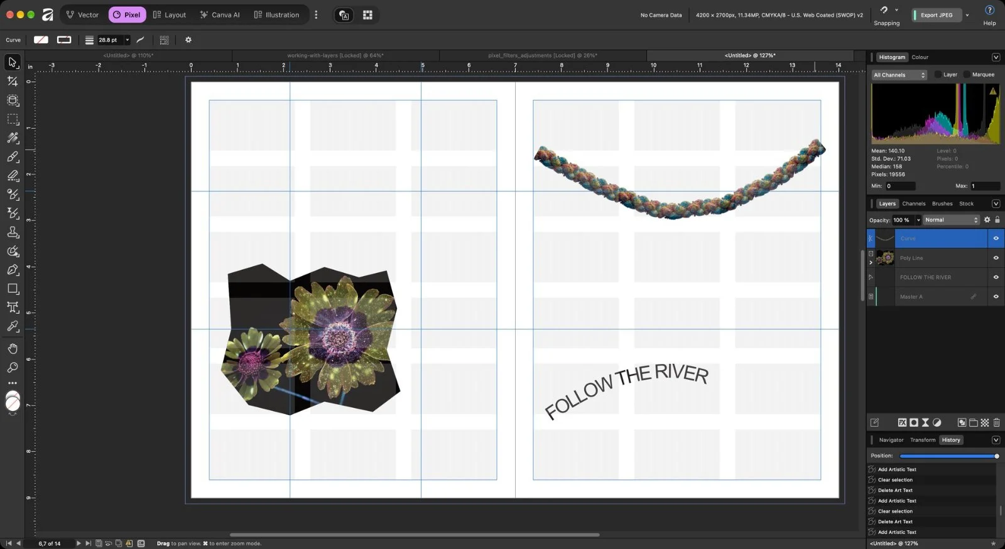
Task: Click the Snapping button
Action: pyautogui.click(x=886, y=15)
